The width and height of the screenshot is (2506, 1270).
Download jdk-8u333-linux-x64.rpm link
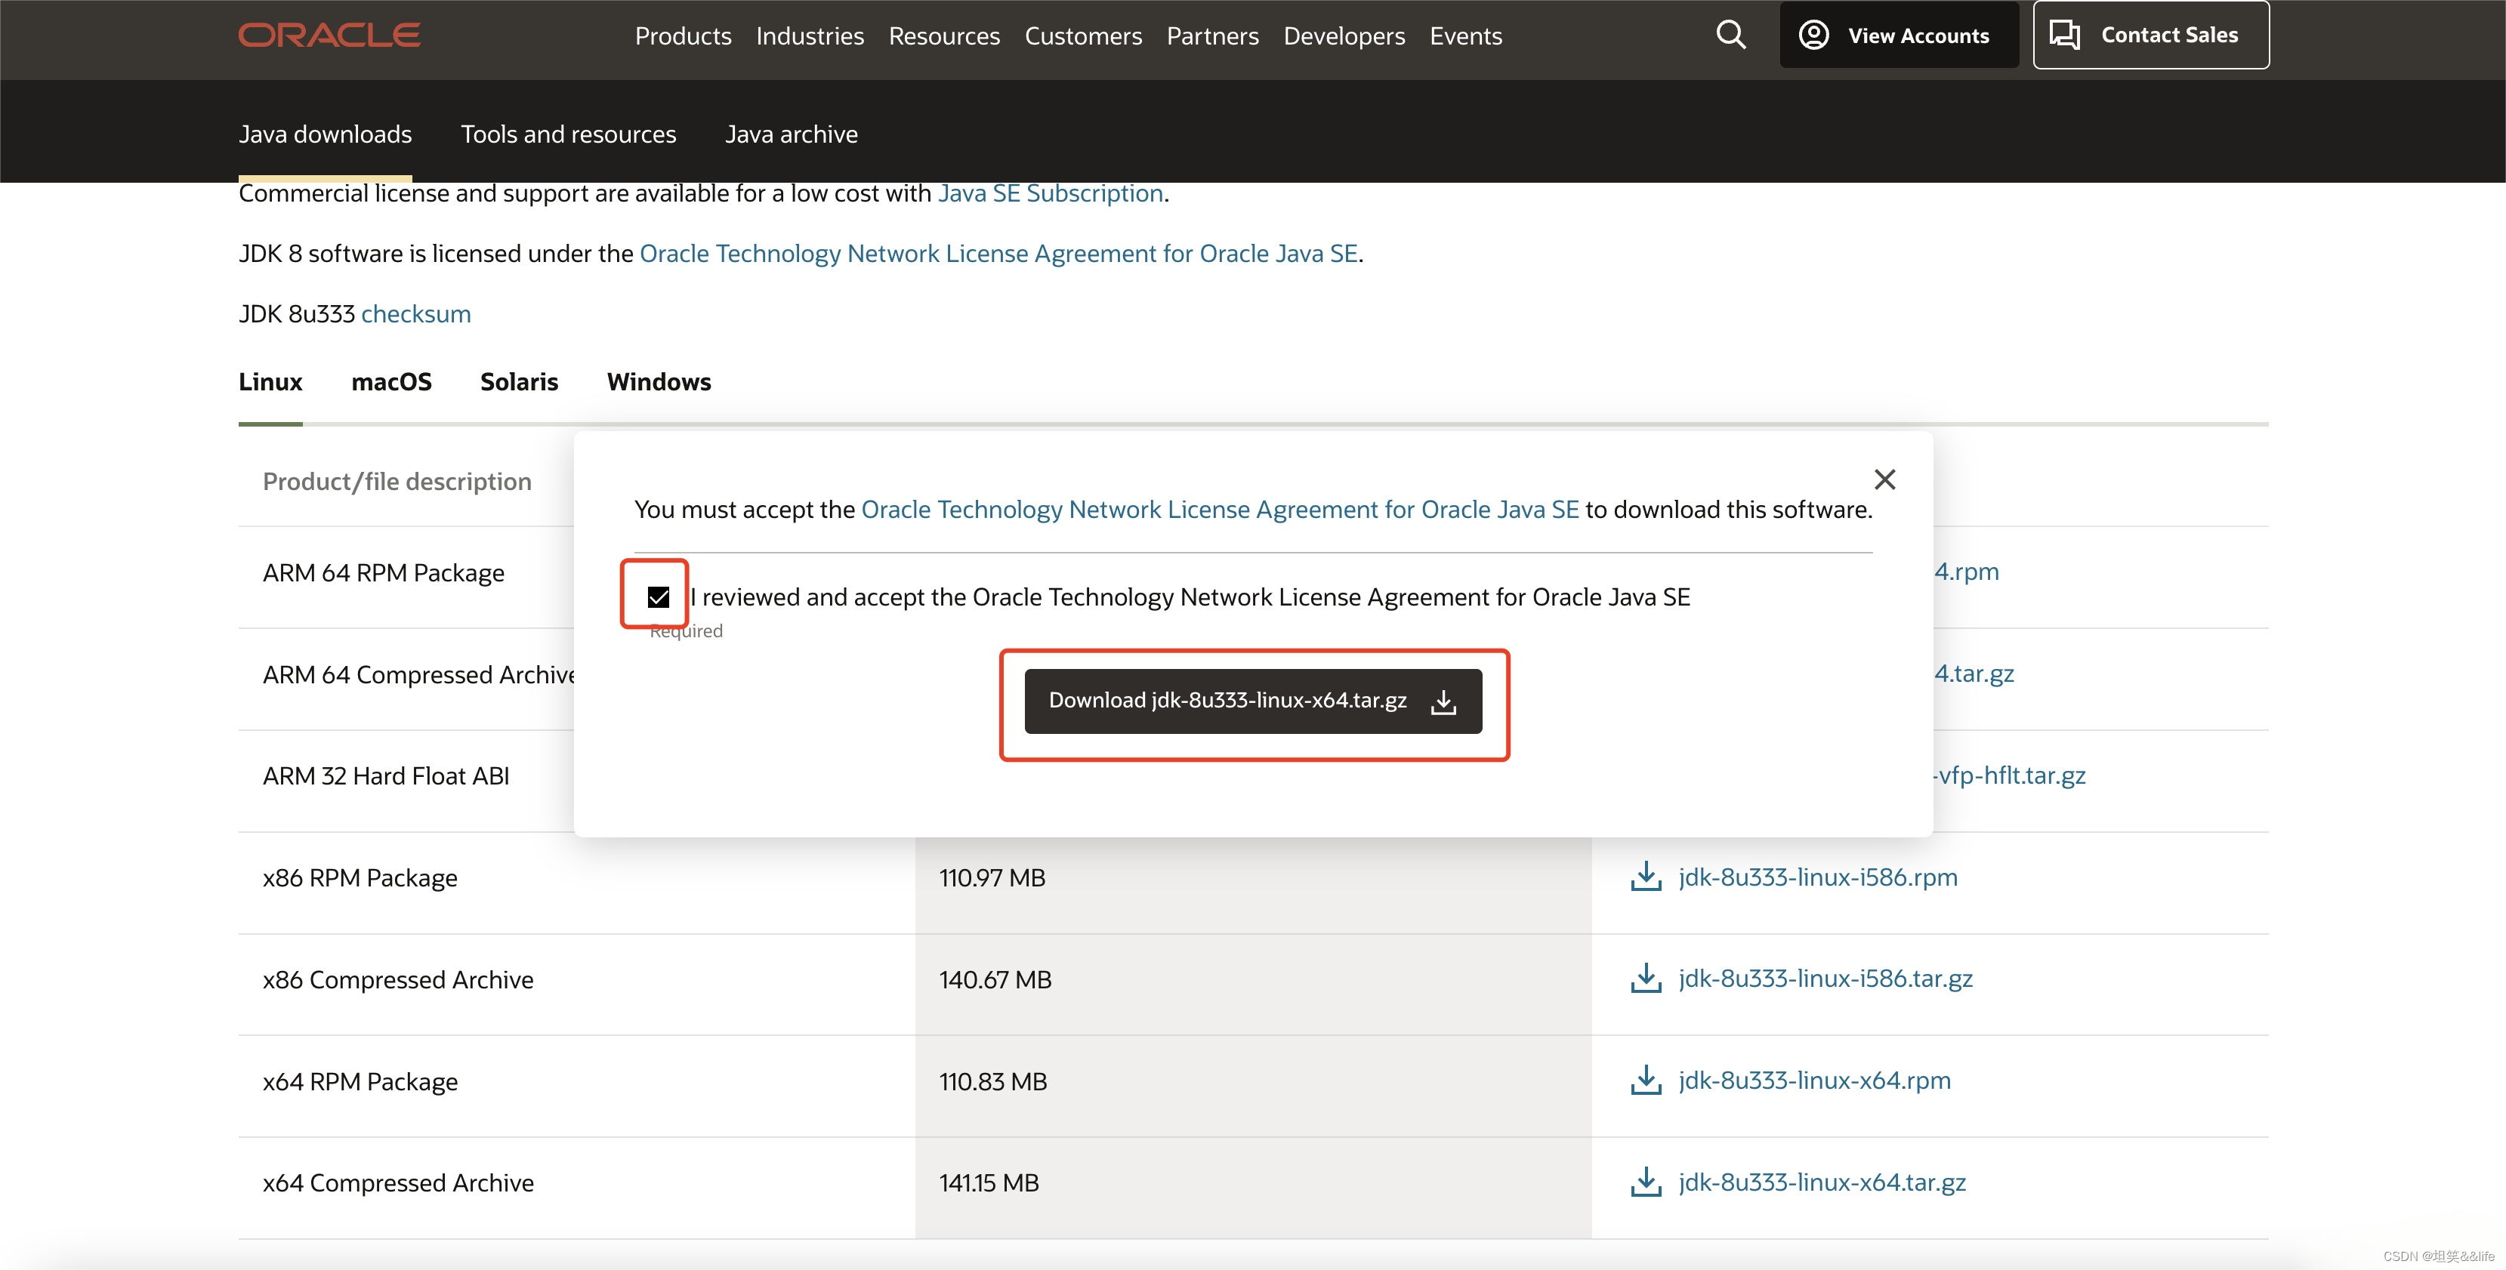click(x=1814, y=1080)
